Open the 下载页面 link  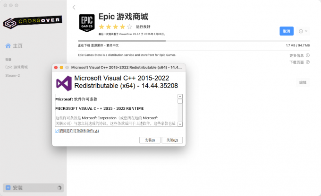(x=296, y=62)
